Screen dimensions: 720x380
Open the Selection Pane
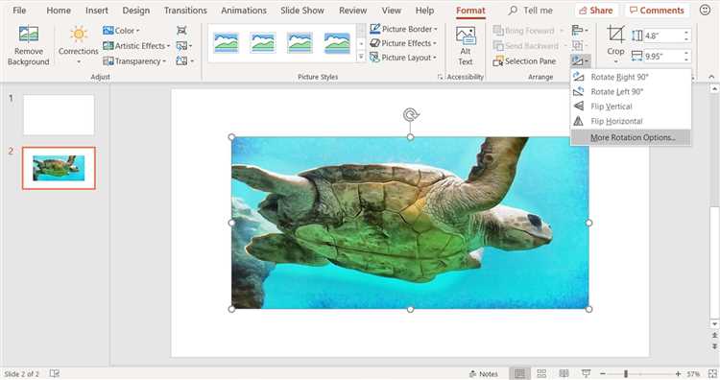pos(524,61)
